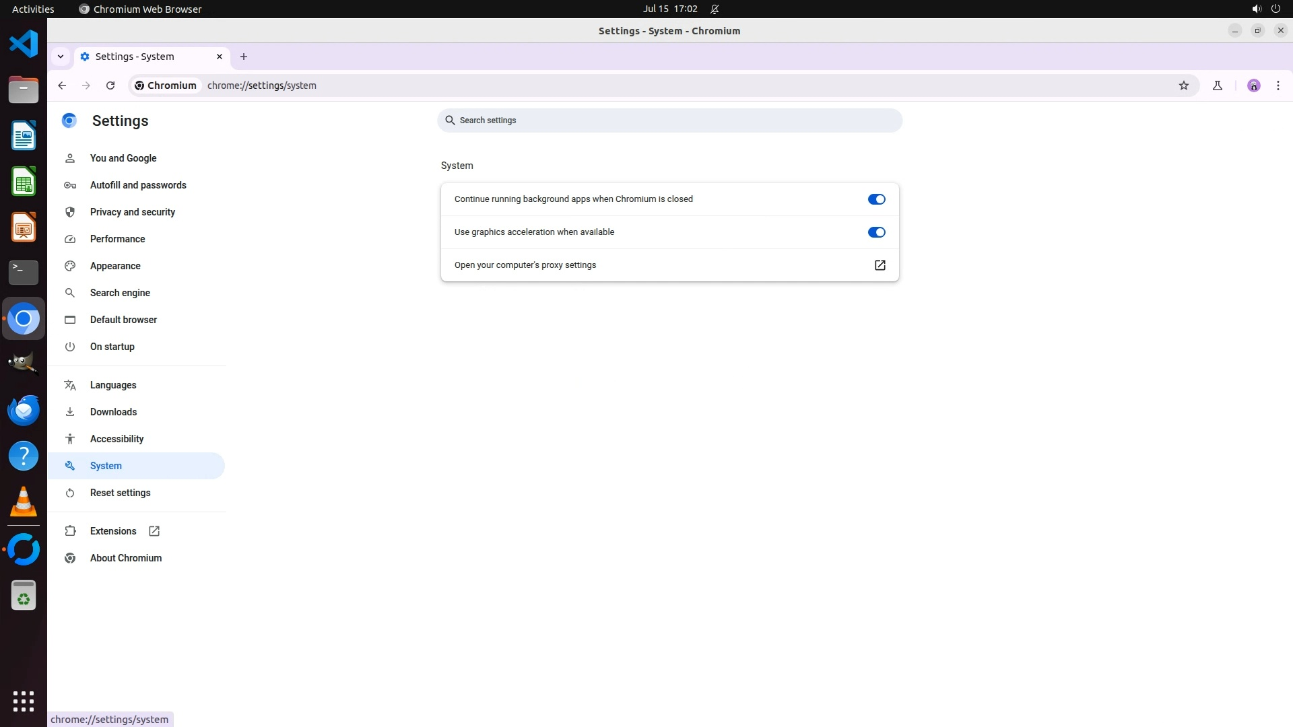Open Extensions page link
1293x727 pixels.
(x=113, y=531)
